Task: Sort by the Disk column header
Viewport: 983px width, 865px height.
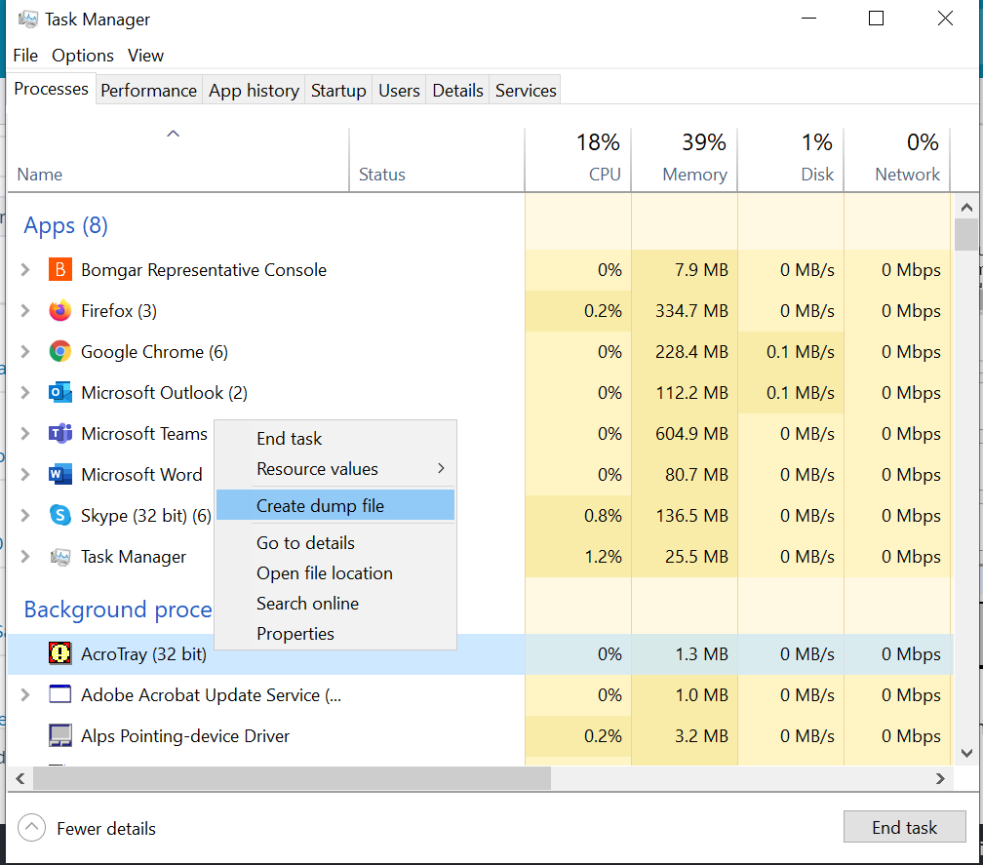Action: 791,161
